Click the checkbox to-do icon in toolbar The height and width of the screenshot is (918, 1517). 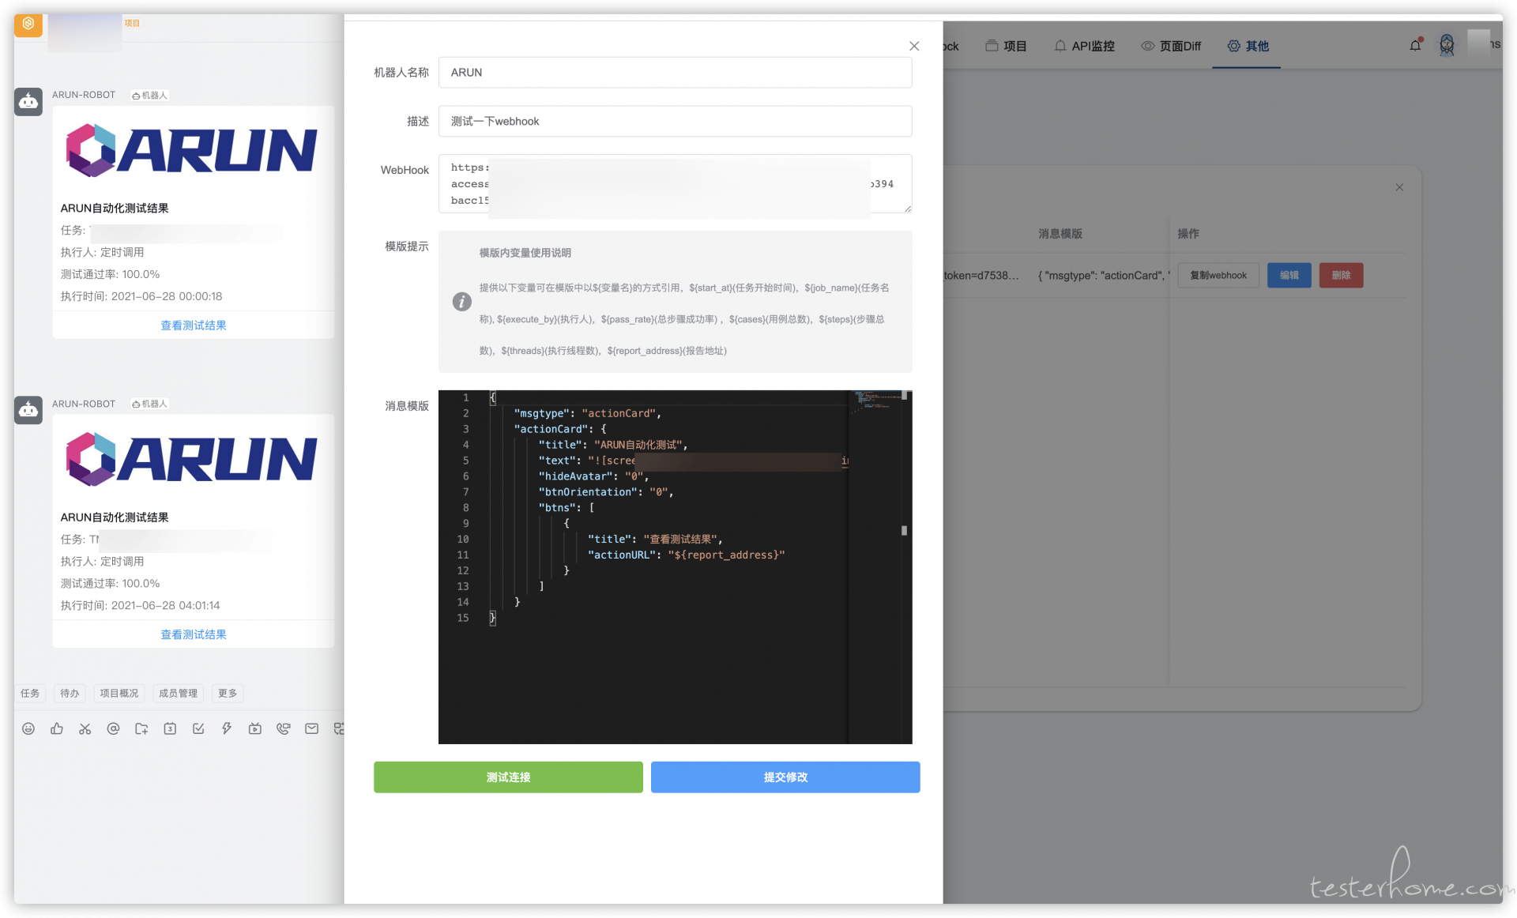coord(198,728)
